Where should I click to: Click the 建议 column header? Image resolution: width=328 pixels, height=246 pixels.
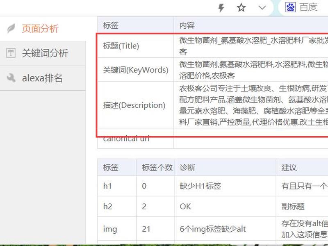[x=289, y=167]
